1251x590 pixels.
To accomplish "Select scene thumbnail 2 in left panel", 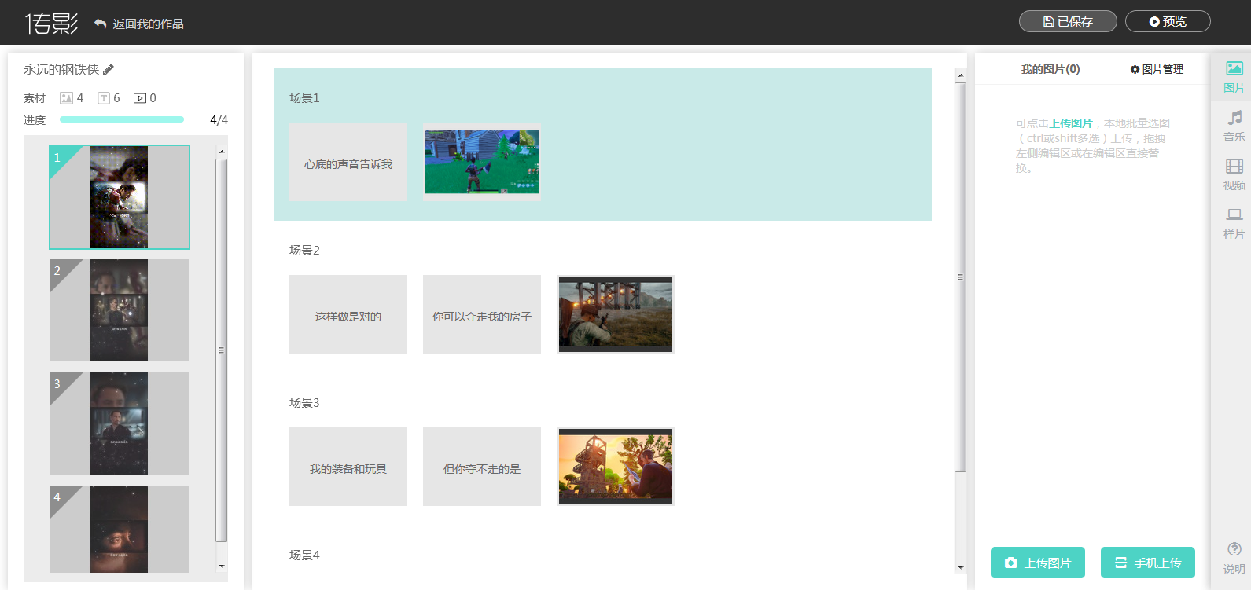I will (x=120, y=310).
